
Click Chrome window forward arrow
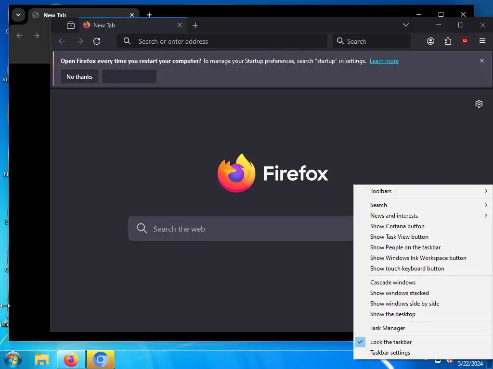point(37,36)
